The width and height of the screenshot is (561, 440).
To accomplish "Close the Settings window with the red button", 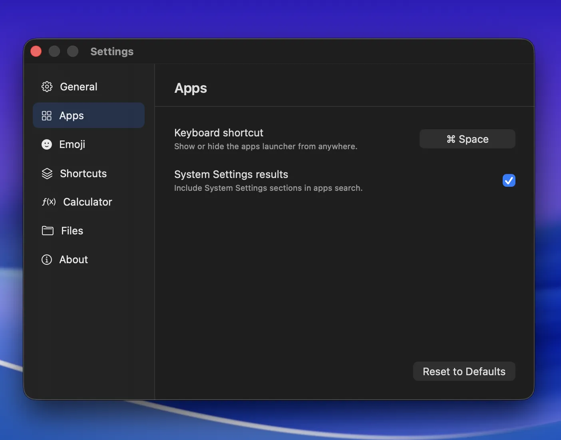I will click(x=36, y=51).
